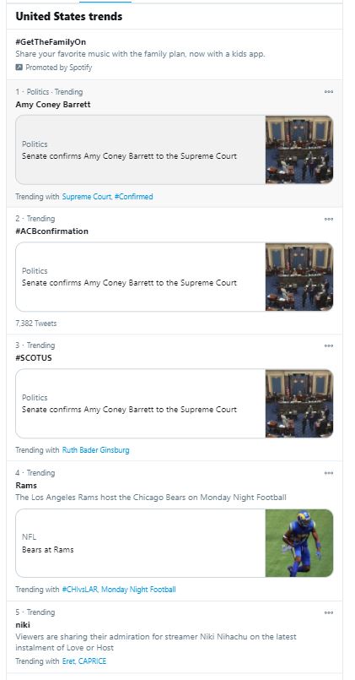This screenshot has width=355, height=680.
Task: Open the #CHIvsLAR trending link
Action: point(80,590)
